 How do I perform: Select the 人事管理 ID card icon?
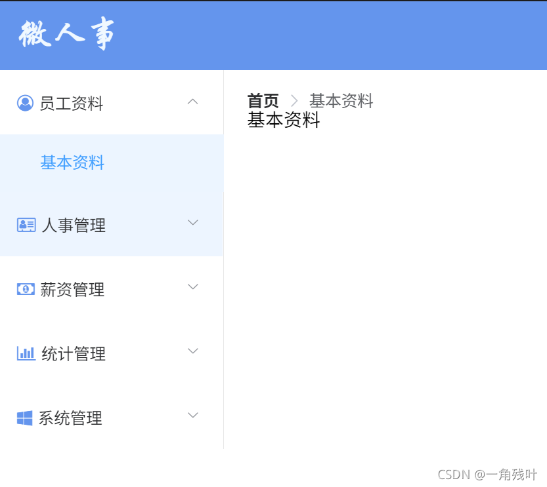click(x=25, y=224)
